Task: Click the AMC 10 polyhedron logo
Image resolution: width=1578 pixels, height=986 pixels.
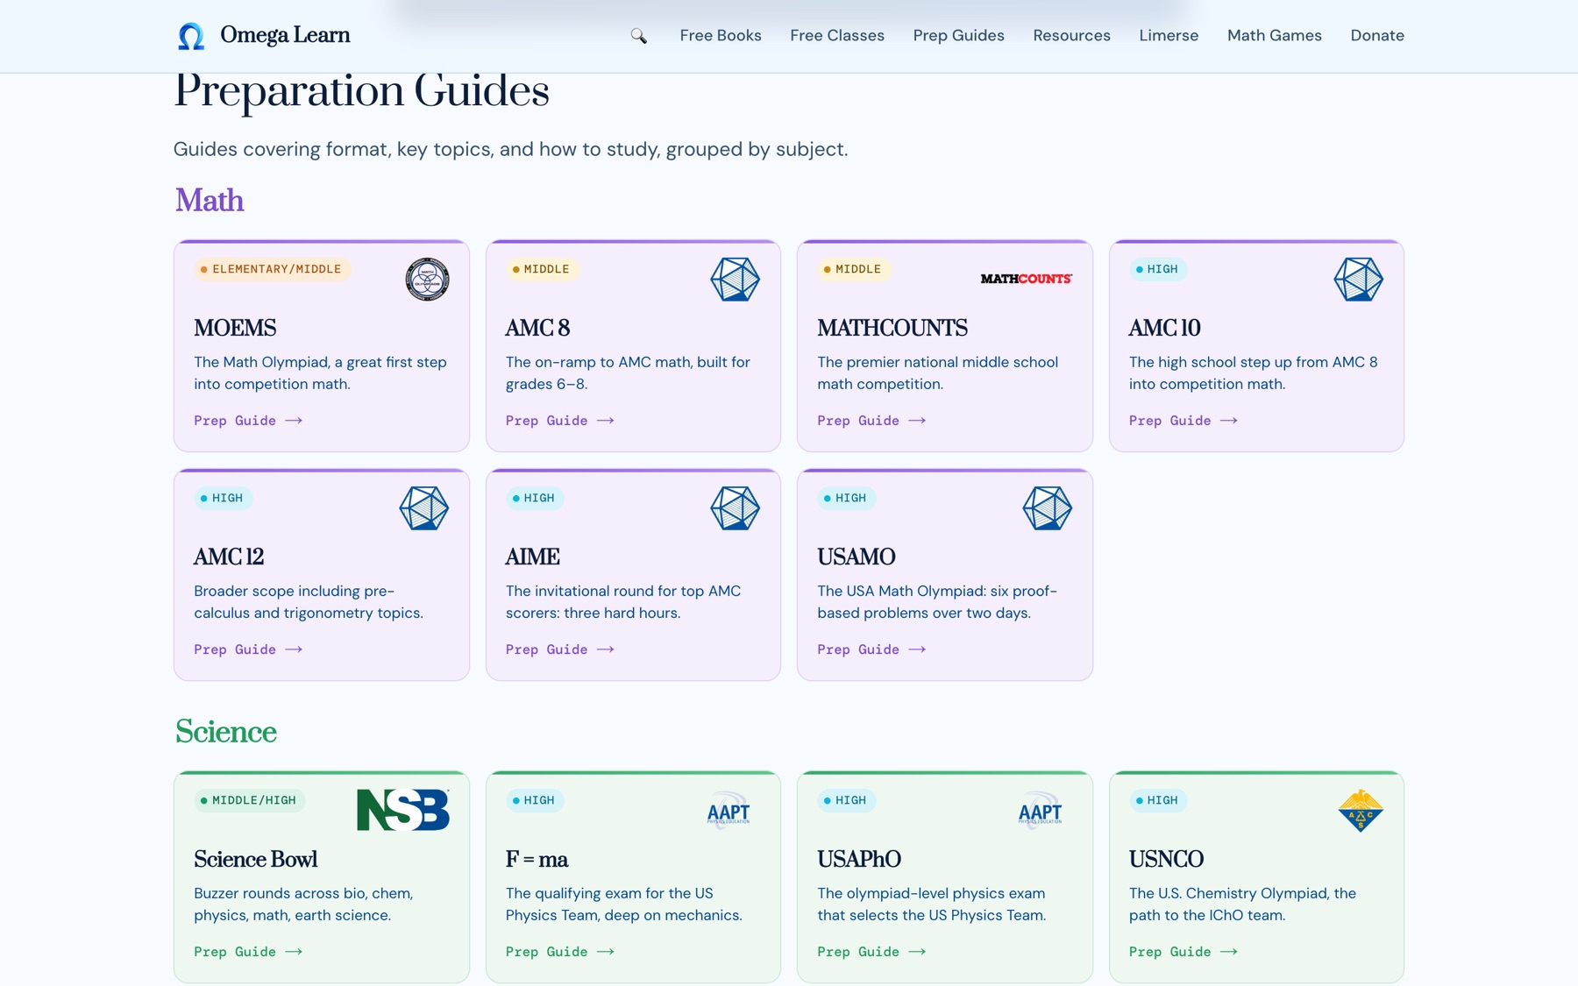Action: (x=1358, y=280)
